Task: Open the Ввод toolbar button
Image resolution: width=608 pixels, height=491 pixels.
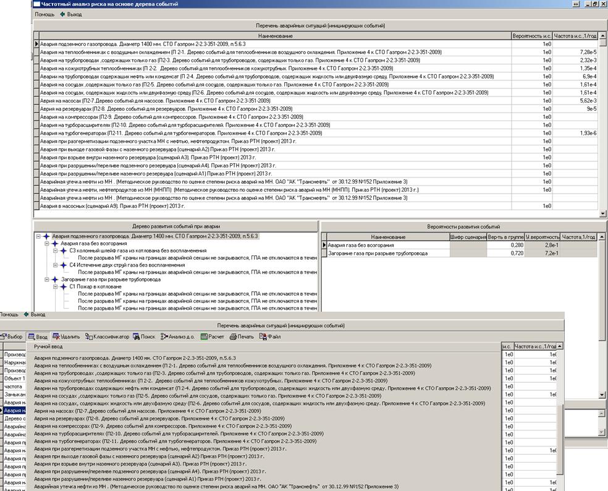Action: 38,337
